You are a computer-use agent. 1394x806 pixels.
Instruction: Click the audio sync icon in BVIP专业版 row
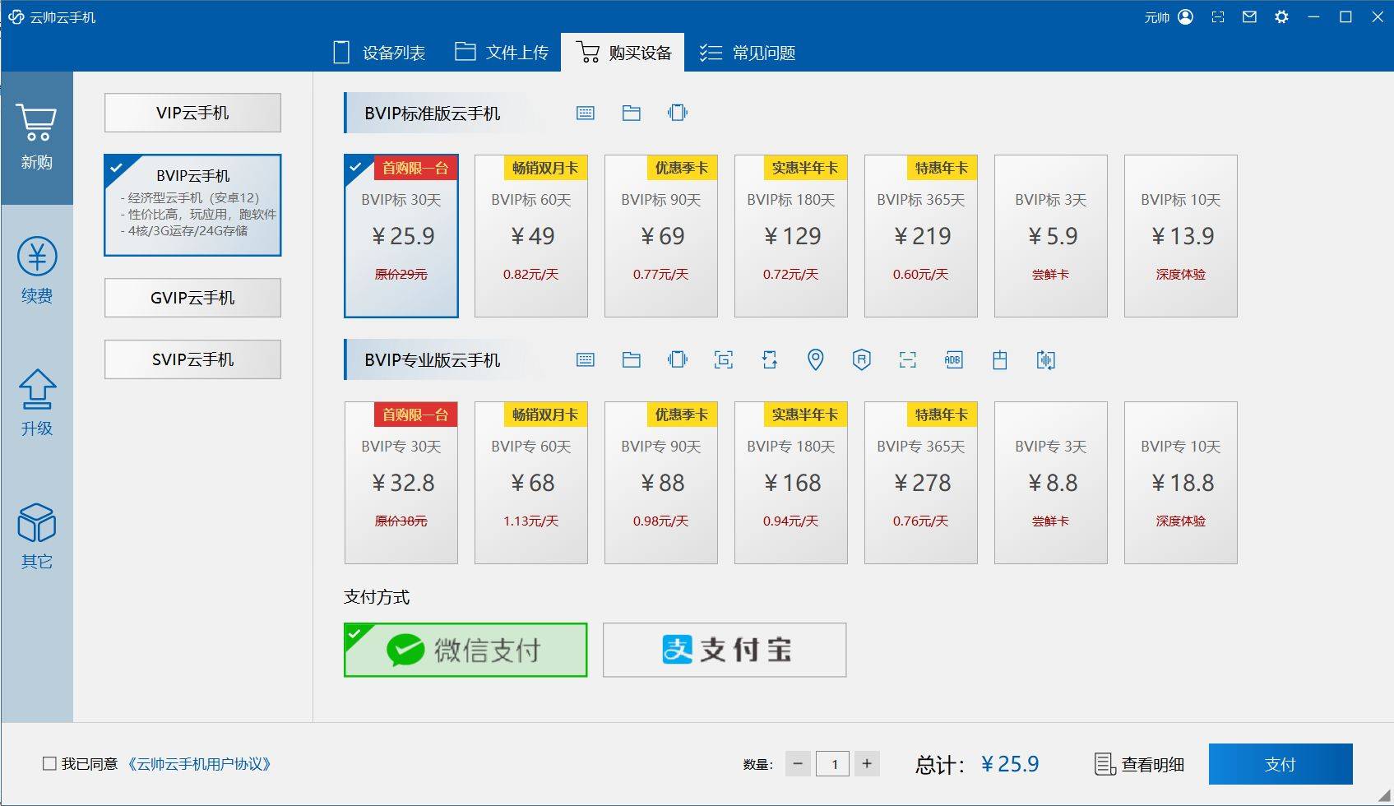(x=1045, y=359)
